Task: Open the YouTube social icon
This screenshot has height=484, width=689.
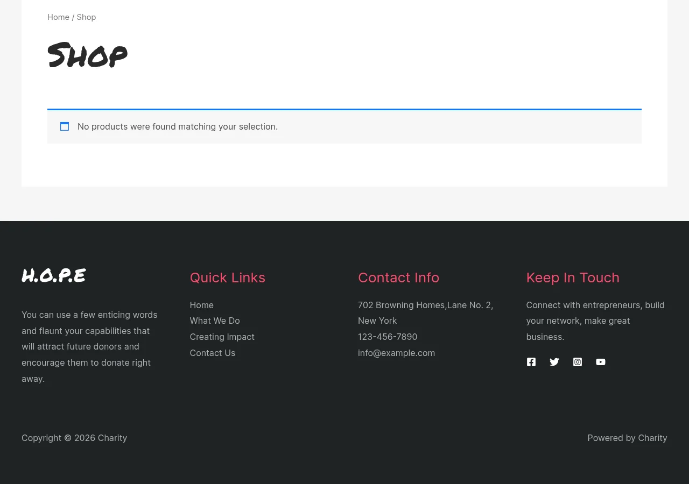Action: tap(601, 362)
